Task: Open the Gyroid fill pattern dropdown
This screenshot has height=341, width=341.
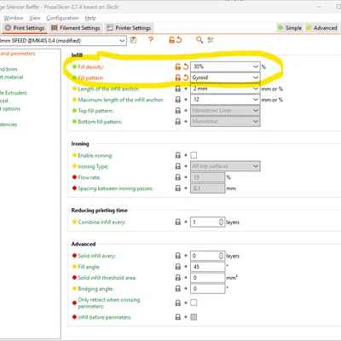Action: 225,78
